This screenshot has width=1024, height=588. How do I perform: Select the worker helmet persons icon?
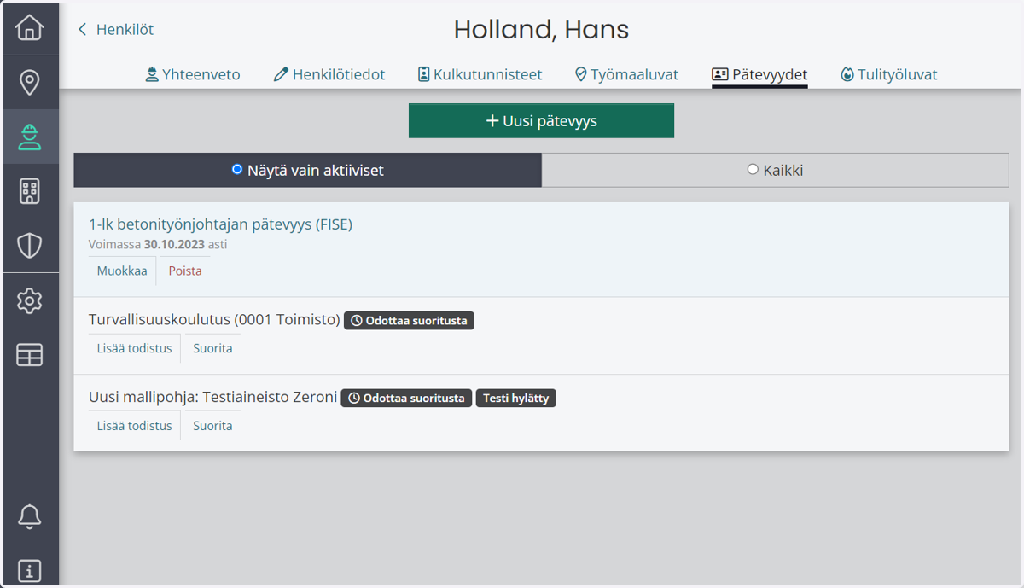[x=30, y=137]
